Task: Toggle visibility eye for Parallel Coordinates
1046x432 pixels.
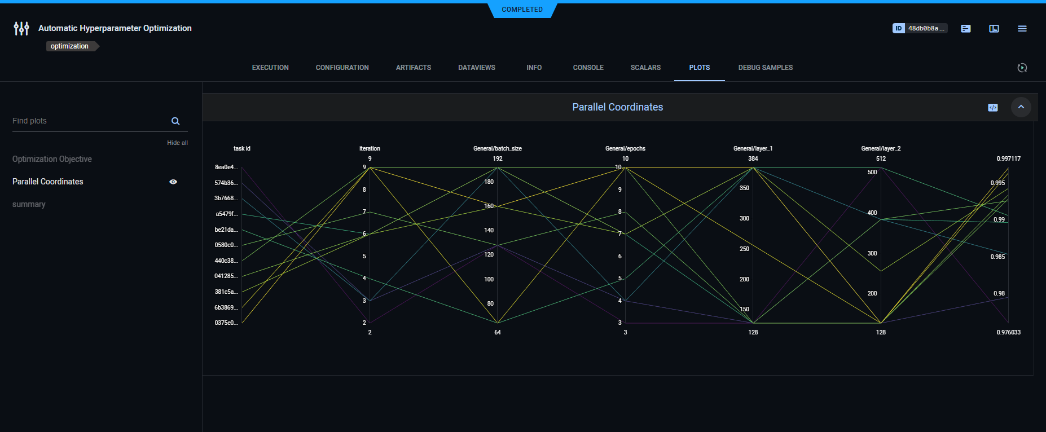Action: point(173,182)
